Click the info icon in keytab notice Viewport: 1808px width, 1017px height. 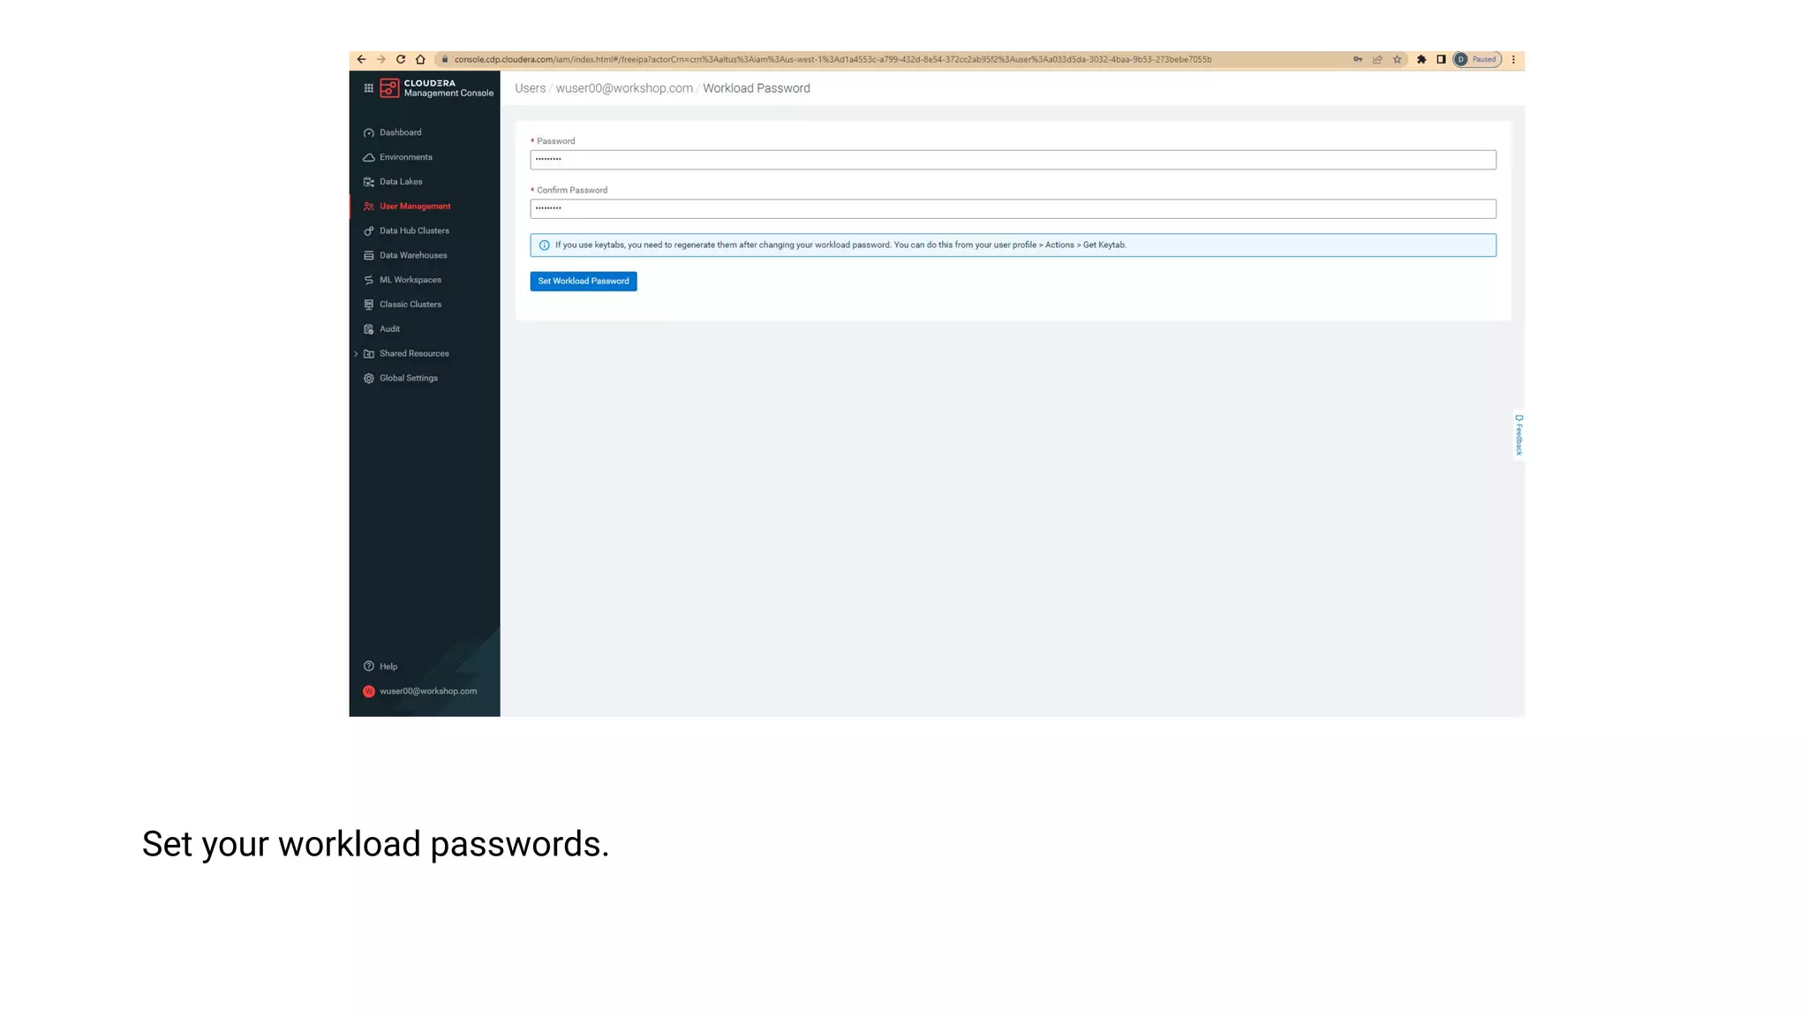point(545,245)
